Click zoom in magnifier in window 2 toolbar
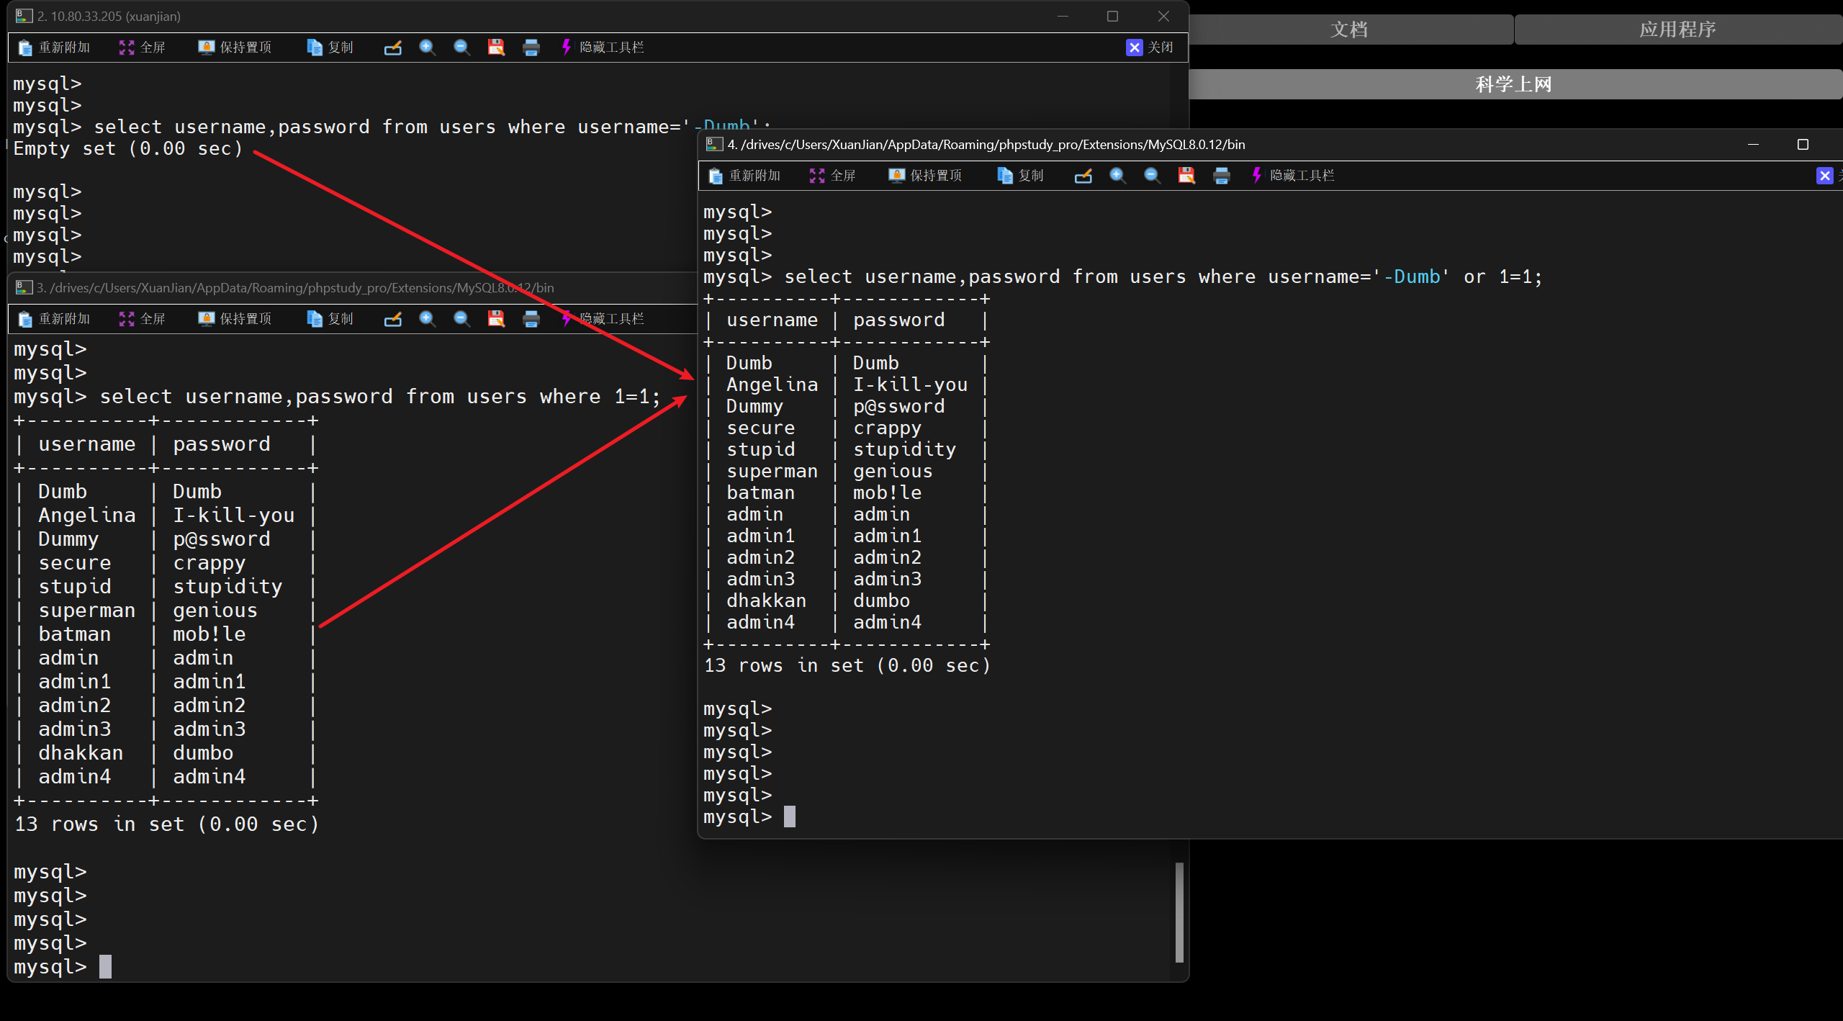1843x1021 pixels. 427,48
